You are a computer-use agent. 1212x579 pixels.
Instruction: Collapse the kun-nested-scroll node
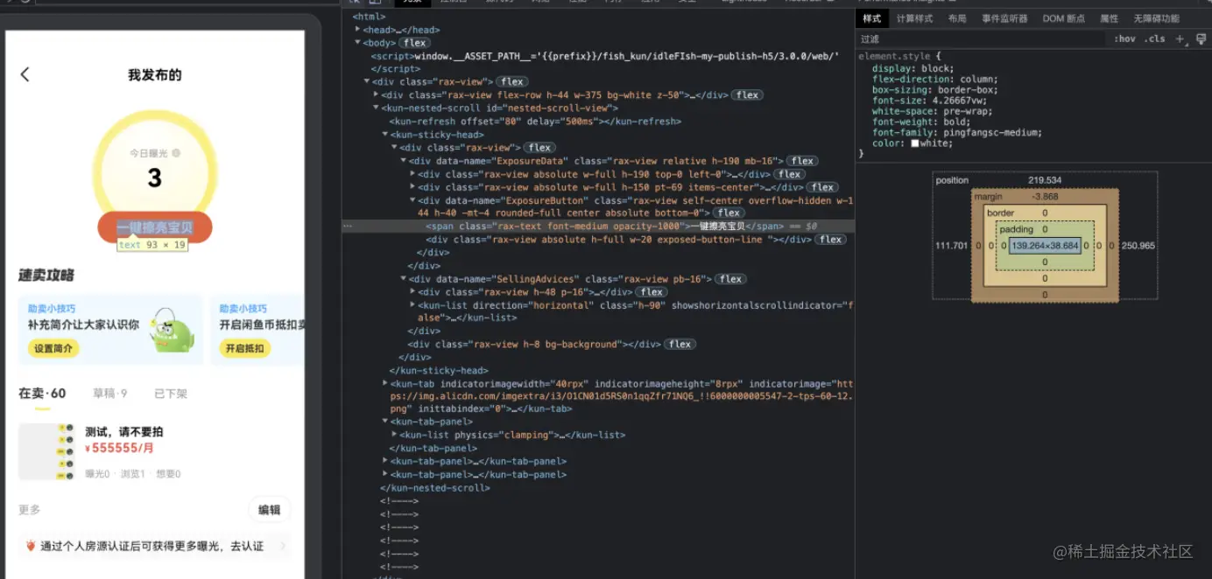[x=376, y=108]
